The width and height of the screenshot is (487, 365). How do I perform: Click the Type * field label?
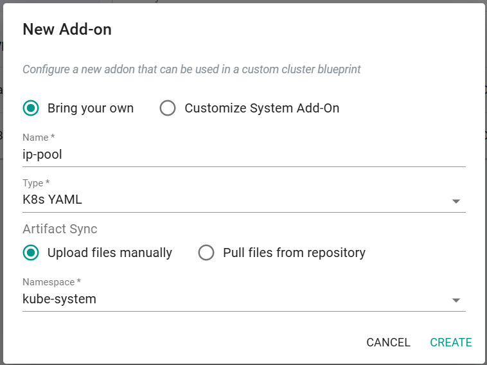36,183
